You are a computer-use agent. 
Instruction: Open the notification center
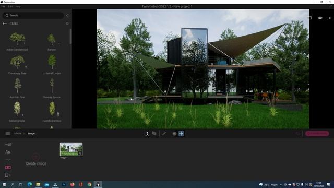(328, 184)
